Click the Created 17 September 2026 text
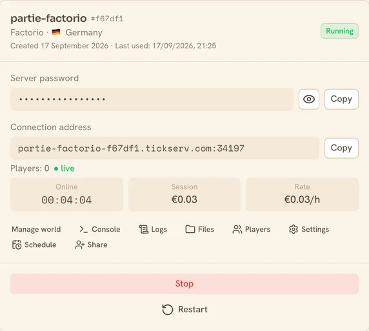 pyautogui.click(x=59, y=46)
